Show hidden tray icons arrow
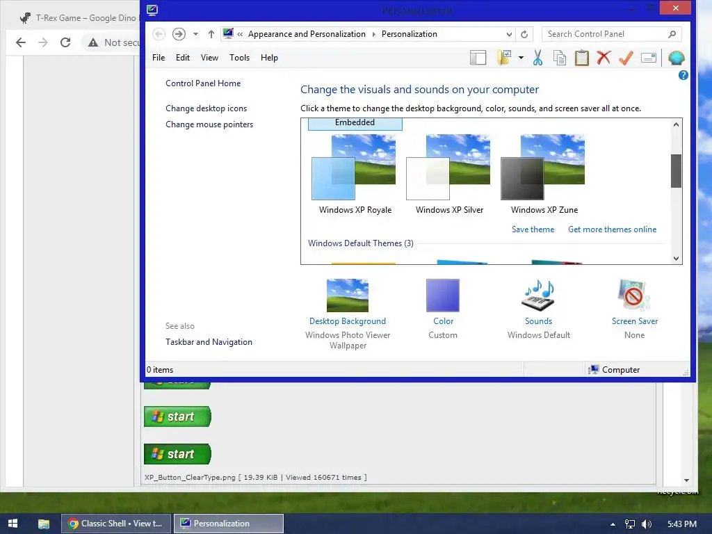Viewport: 712px width, 534px height. (613, 524)
